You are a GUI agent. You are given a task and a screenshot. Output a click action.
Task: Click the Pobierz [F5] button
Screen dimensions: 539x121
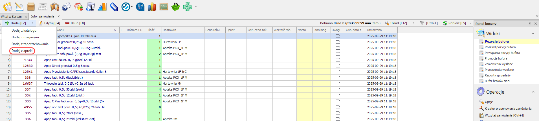[x=454, y=23]
